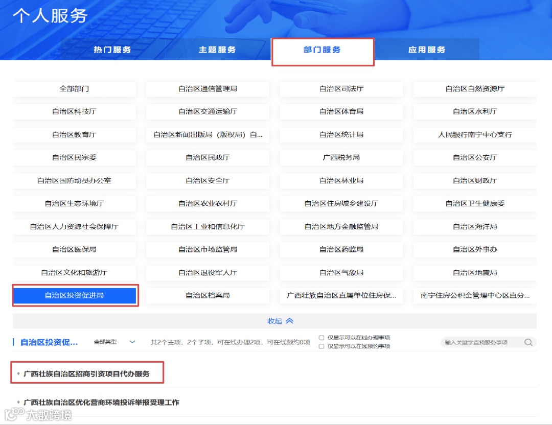This screenshot has width=552, height=425.
Task: Pick 自治区国防动员办公室
Action: click(x=74, y=181)
